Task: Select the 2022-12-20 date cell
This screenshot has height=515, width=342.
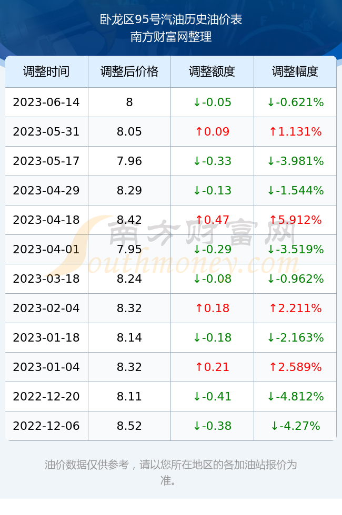Action: (46, 396)
